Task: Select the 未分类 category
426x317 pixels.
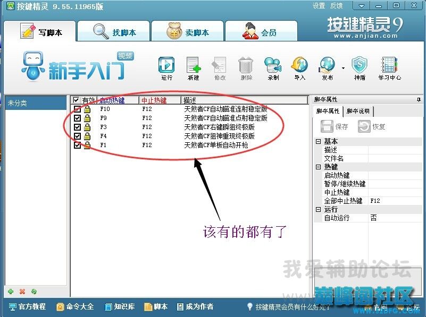Action: 36,103
